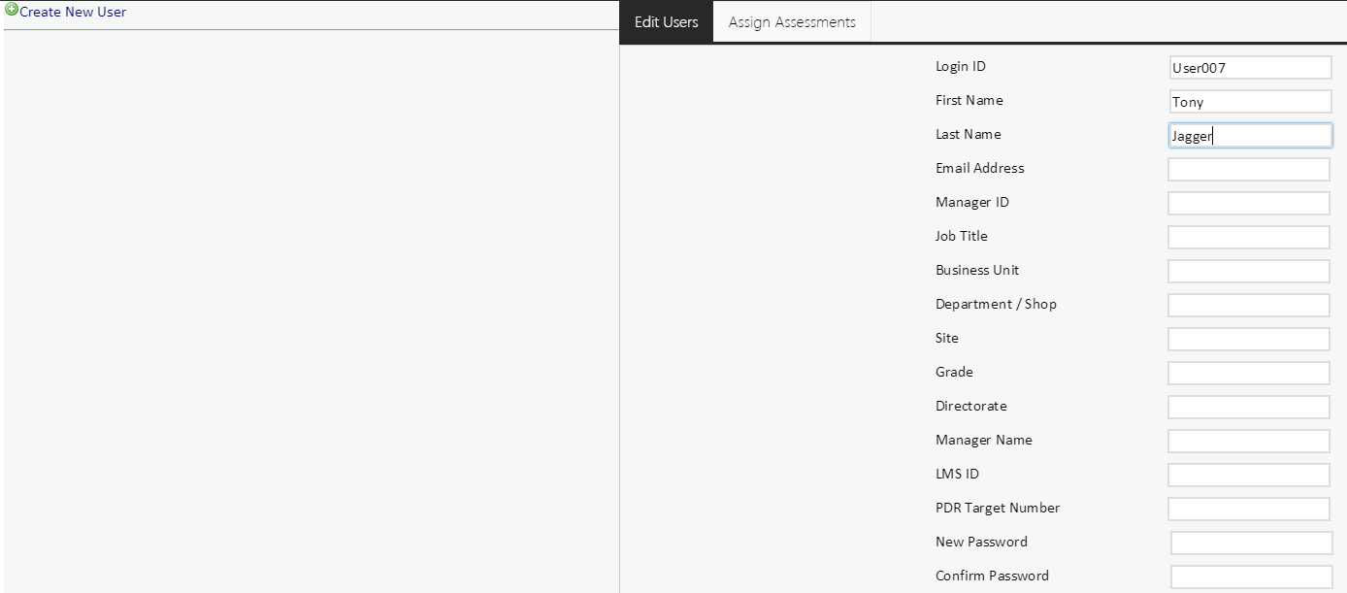Viewport: 1347px width, 593px height.
Task: Select the LMS ID text box
Action: [x=1248, y=476]
